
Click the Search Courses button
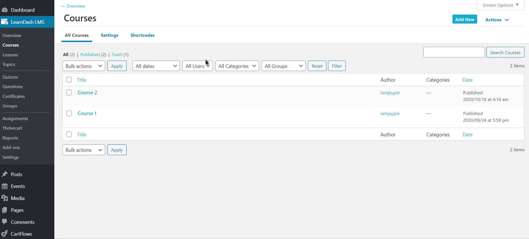click(505, 52)
